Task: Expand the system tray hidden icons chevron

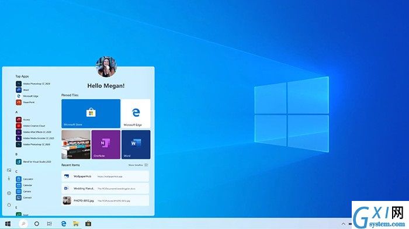Action: pyautogui.click(x=344, y=224)
